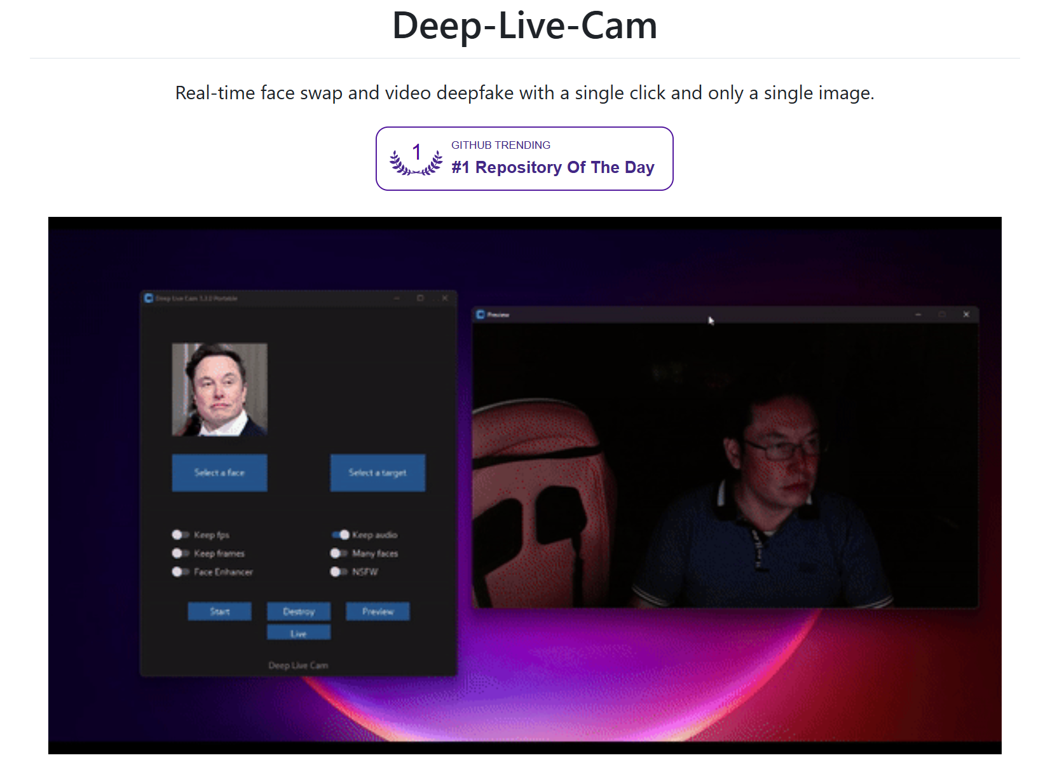Click the Deep Live Cam app icon in title bar
1050x767 pixels.
pyautogui.click(x=149, y=298)
